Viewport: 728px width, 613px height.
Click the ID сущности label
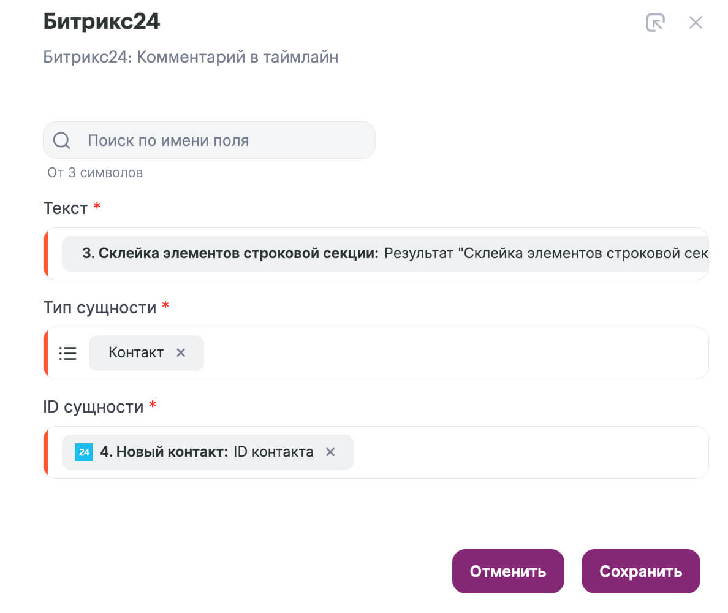click(93, 407)
